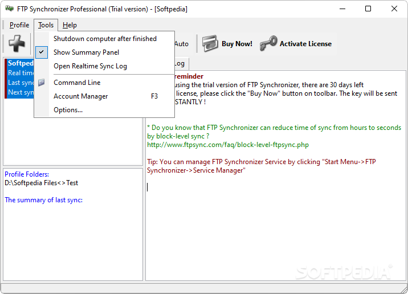Click the Last sync row in profile
This screenshot has height=294, width=408.
point(21,83)
